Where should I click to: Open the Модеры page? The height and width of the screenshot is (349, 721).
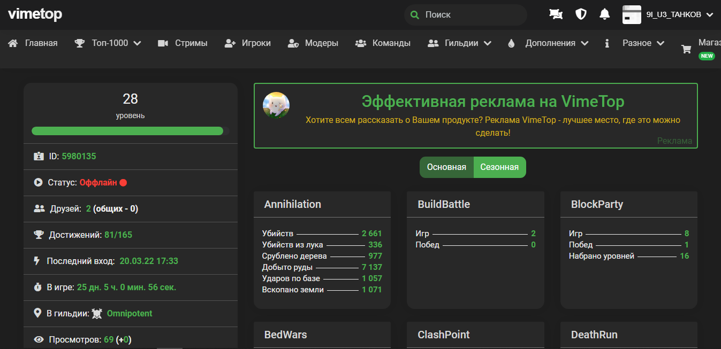322,43
